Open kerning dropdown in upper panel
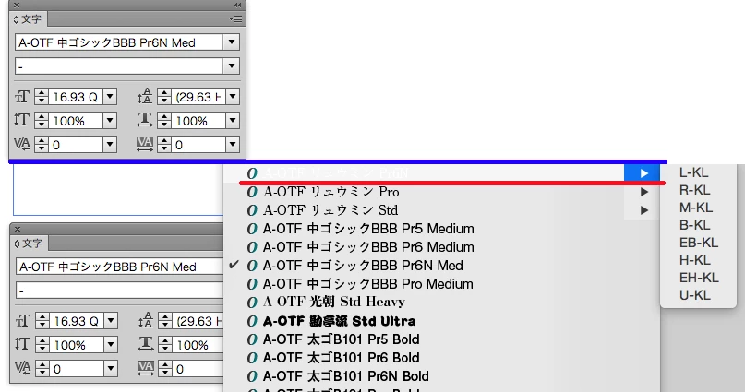The height and width of the screenshot is (392, 745). pos(110,144)
